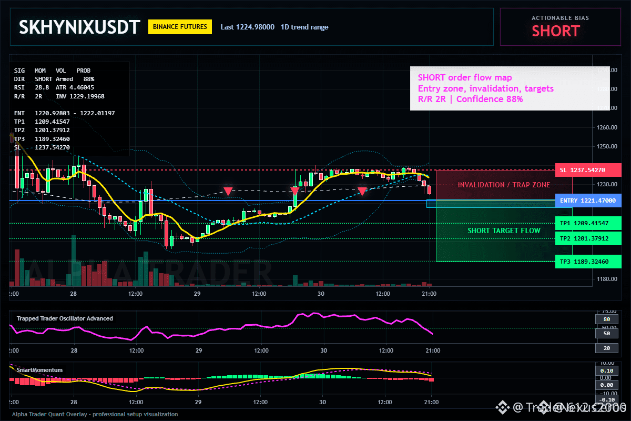Click the SKHYNIXUSDT symbol title
Viewport: 631px width, 421px height.
click(79, 27)
